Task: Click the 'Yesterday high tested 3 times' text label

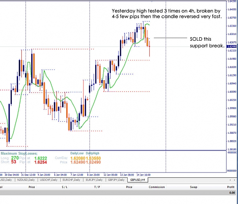Action: [x=167, y=14]
